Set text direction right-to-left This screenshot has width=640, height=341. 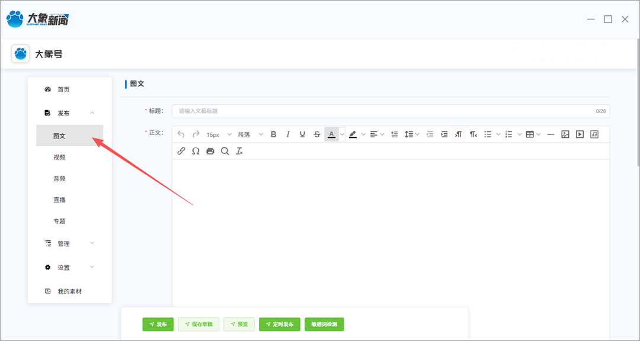point(473,134)
